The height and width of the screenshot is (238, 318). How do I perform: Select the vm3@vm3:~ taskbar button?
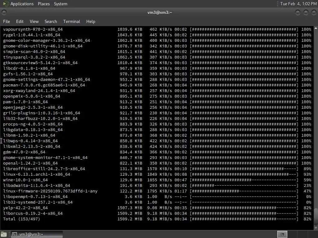[37, 234]
